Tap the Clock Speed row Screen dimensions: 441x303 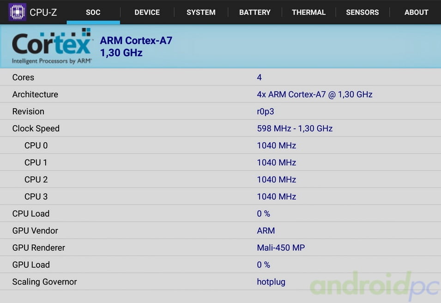pos(220,128)
